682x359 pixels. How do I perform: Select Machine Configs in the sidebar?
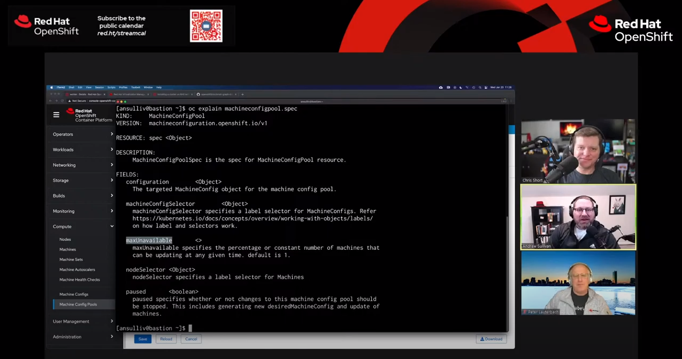click(x=74, y=294)
